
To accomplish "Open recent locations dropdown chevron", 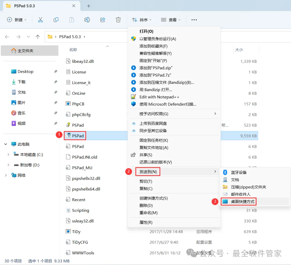I will 28,37.
